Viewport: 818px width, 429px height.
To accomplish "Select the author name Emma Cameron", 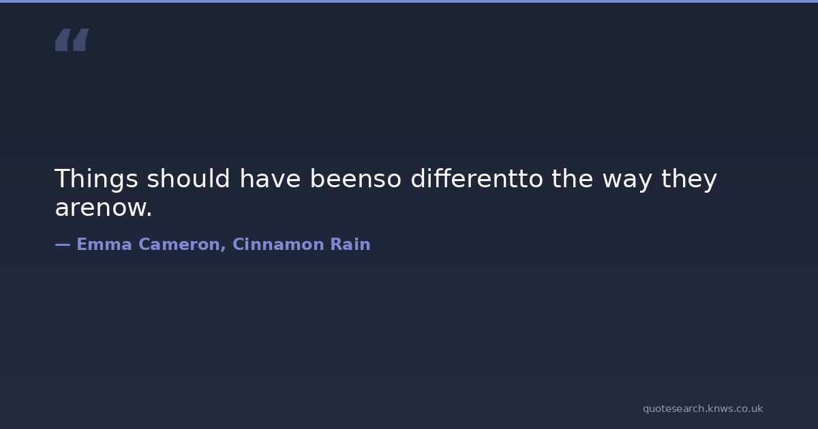I will click(x=151, y=244).
